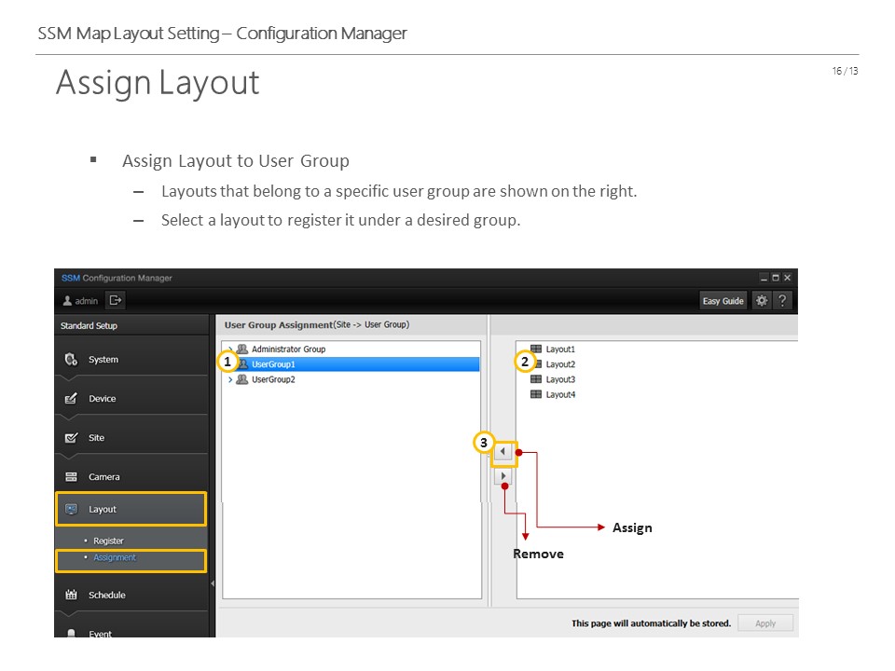895x671 pixels.
Task: Click the Schedule calendar icon in sidebar
Action: click(71, 595)
